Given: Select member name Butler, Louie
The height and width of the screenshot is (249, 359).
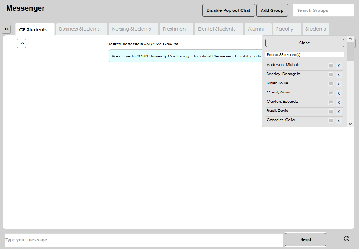Looking at the screenshot, I should click(277, 83).
